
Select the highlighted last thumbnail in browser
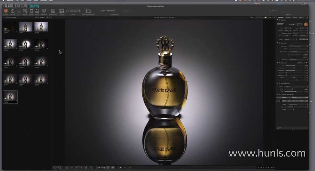(10, 97)
